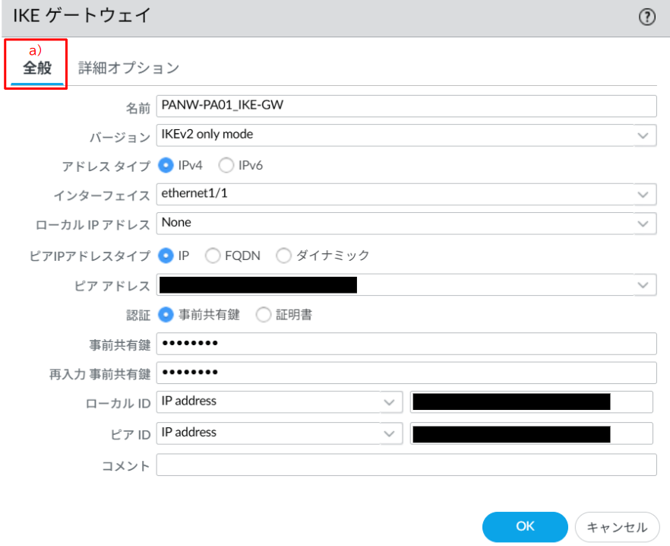Select FQDN as peer address type
This screenshot has height=546, width=670.
click(213, 256)
